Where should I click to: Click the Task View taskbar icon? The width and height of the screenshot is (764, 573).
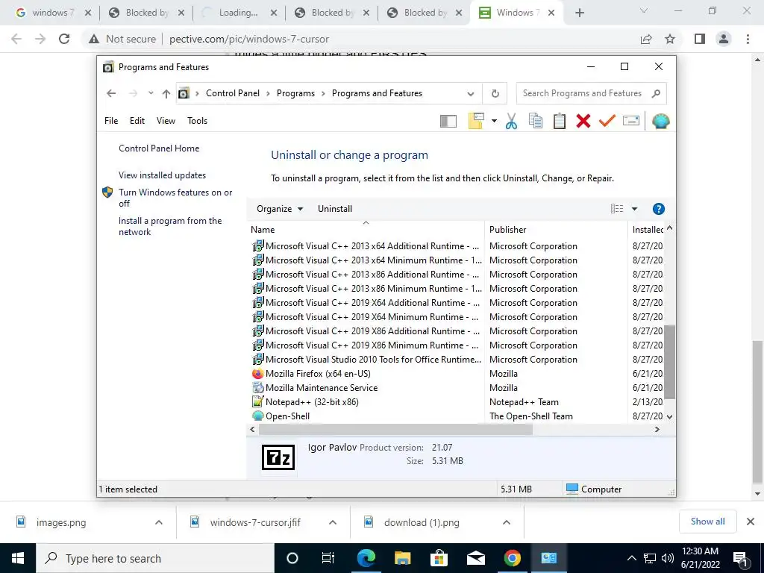328,558
